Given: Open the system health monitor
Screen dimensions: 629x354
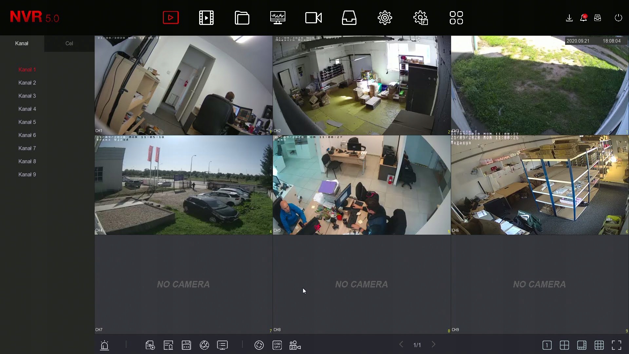Looking at the screenshot, I should point(277,17).
